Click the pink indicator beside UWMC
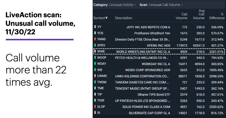This screenshot has height=118, width=226. (x=95, y=76)
